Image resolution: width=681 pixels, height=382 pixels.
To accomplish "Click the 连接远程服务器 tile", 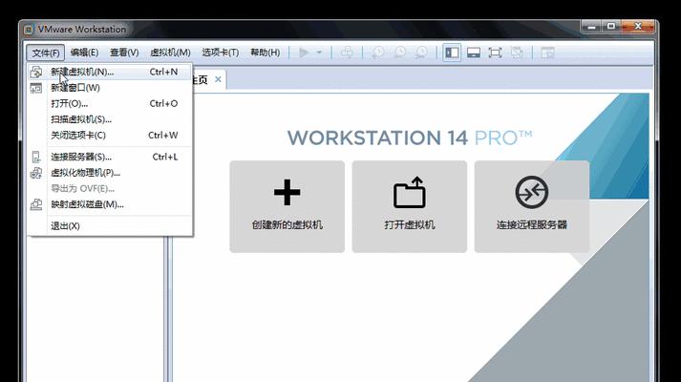I will coord(532,206).
